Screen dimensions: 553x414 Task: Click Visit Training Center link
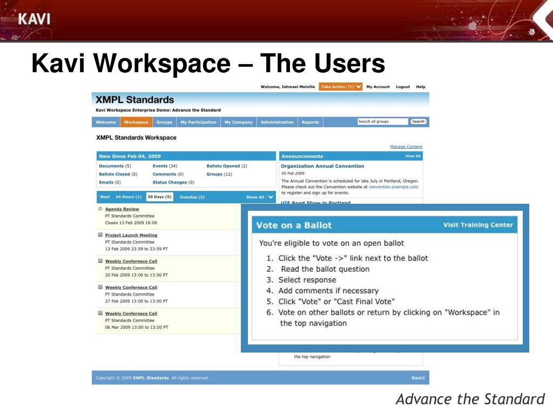478,225
